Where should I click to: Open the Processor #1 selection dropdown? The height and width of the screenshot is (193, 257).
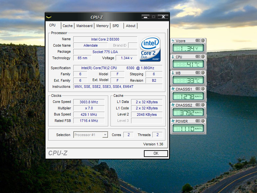91,135
